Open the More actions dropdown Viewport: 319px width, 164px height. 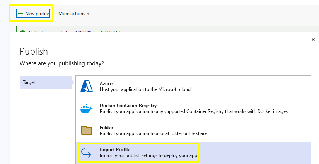click(x=74, y=14)
